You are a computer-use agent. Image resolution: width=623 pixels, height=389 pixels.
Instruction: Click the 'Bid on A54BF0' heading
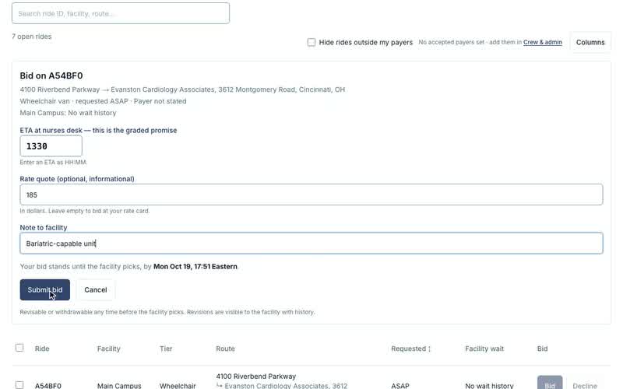[x=51, y=75]
